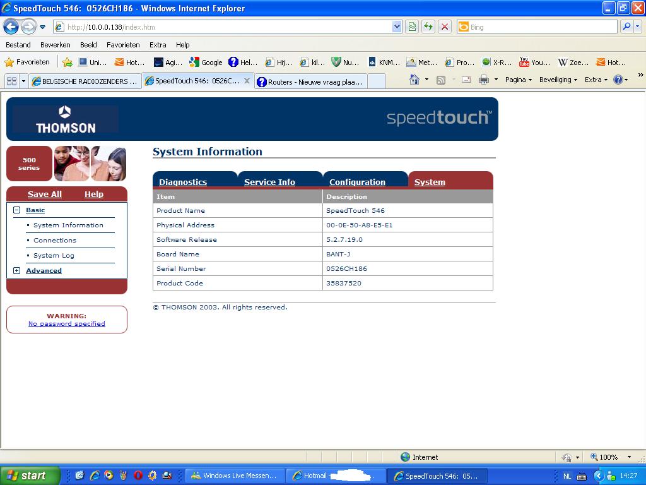Click the compatibility view icon

[x=412, y=27]
